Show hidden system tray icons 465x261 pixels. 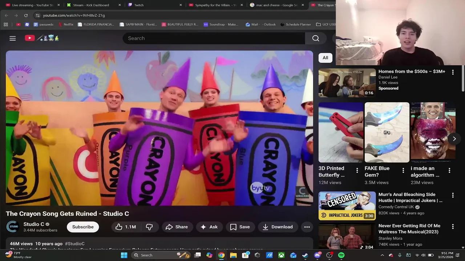pyautogui.click(x=382, y=255)
